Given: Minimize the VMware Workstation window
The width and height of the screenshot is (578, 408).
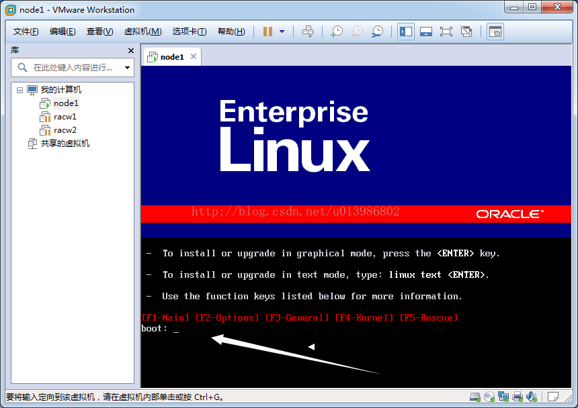Looking at the screenshot, I should coord(514,7).
